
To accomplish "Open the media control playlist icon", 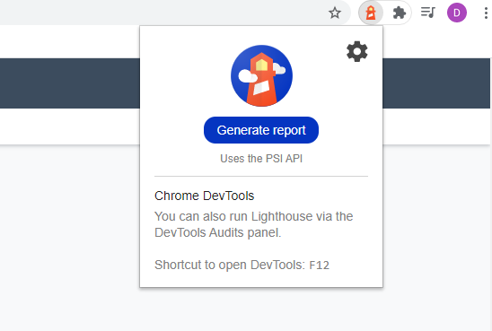I will click(x=428, y=13).
